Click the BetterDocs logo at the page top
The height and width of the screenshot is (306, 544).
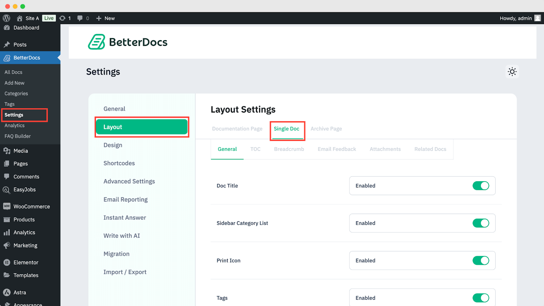pyautogui.click(x=128, y=42)
